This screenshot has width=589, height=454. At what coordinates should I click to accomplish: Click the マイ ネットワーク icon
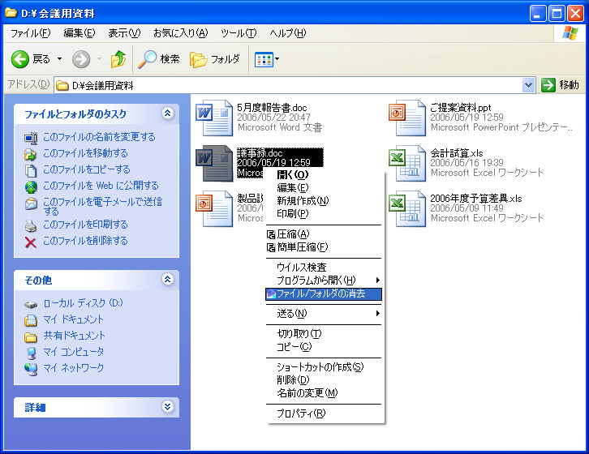point(31,369)
